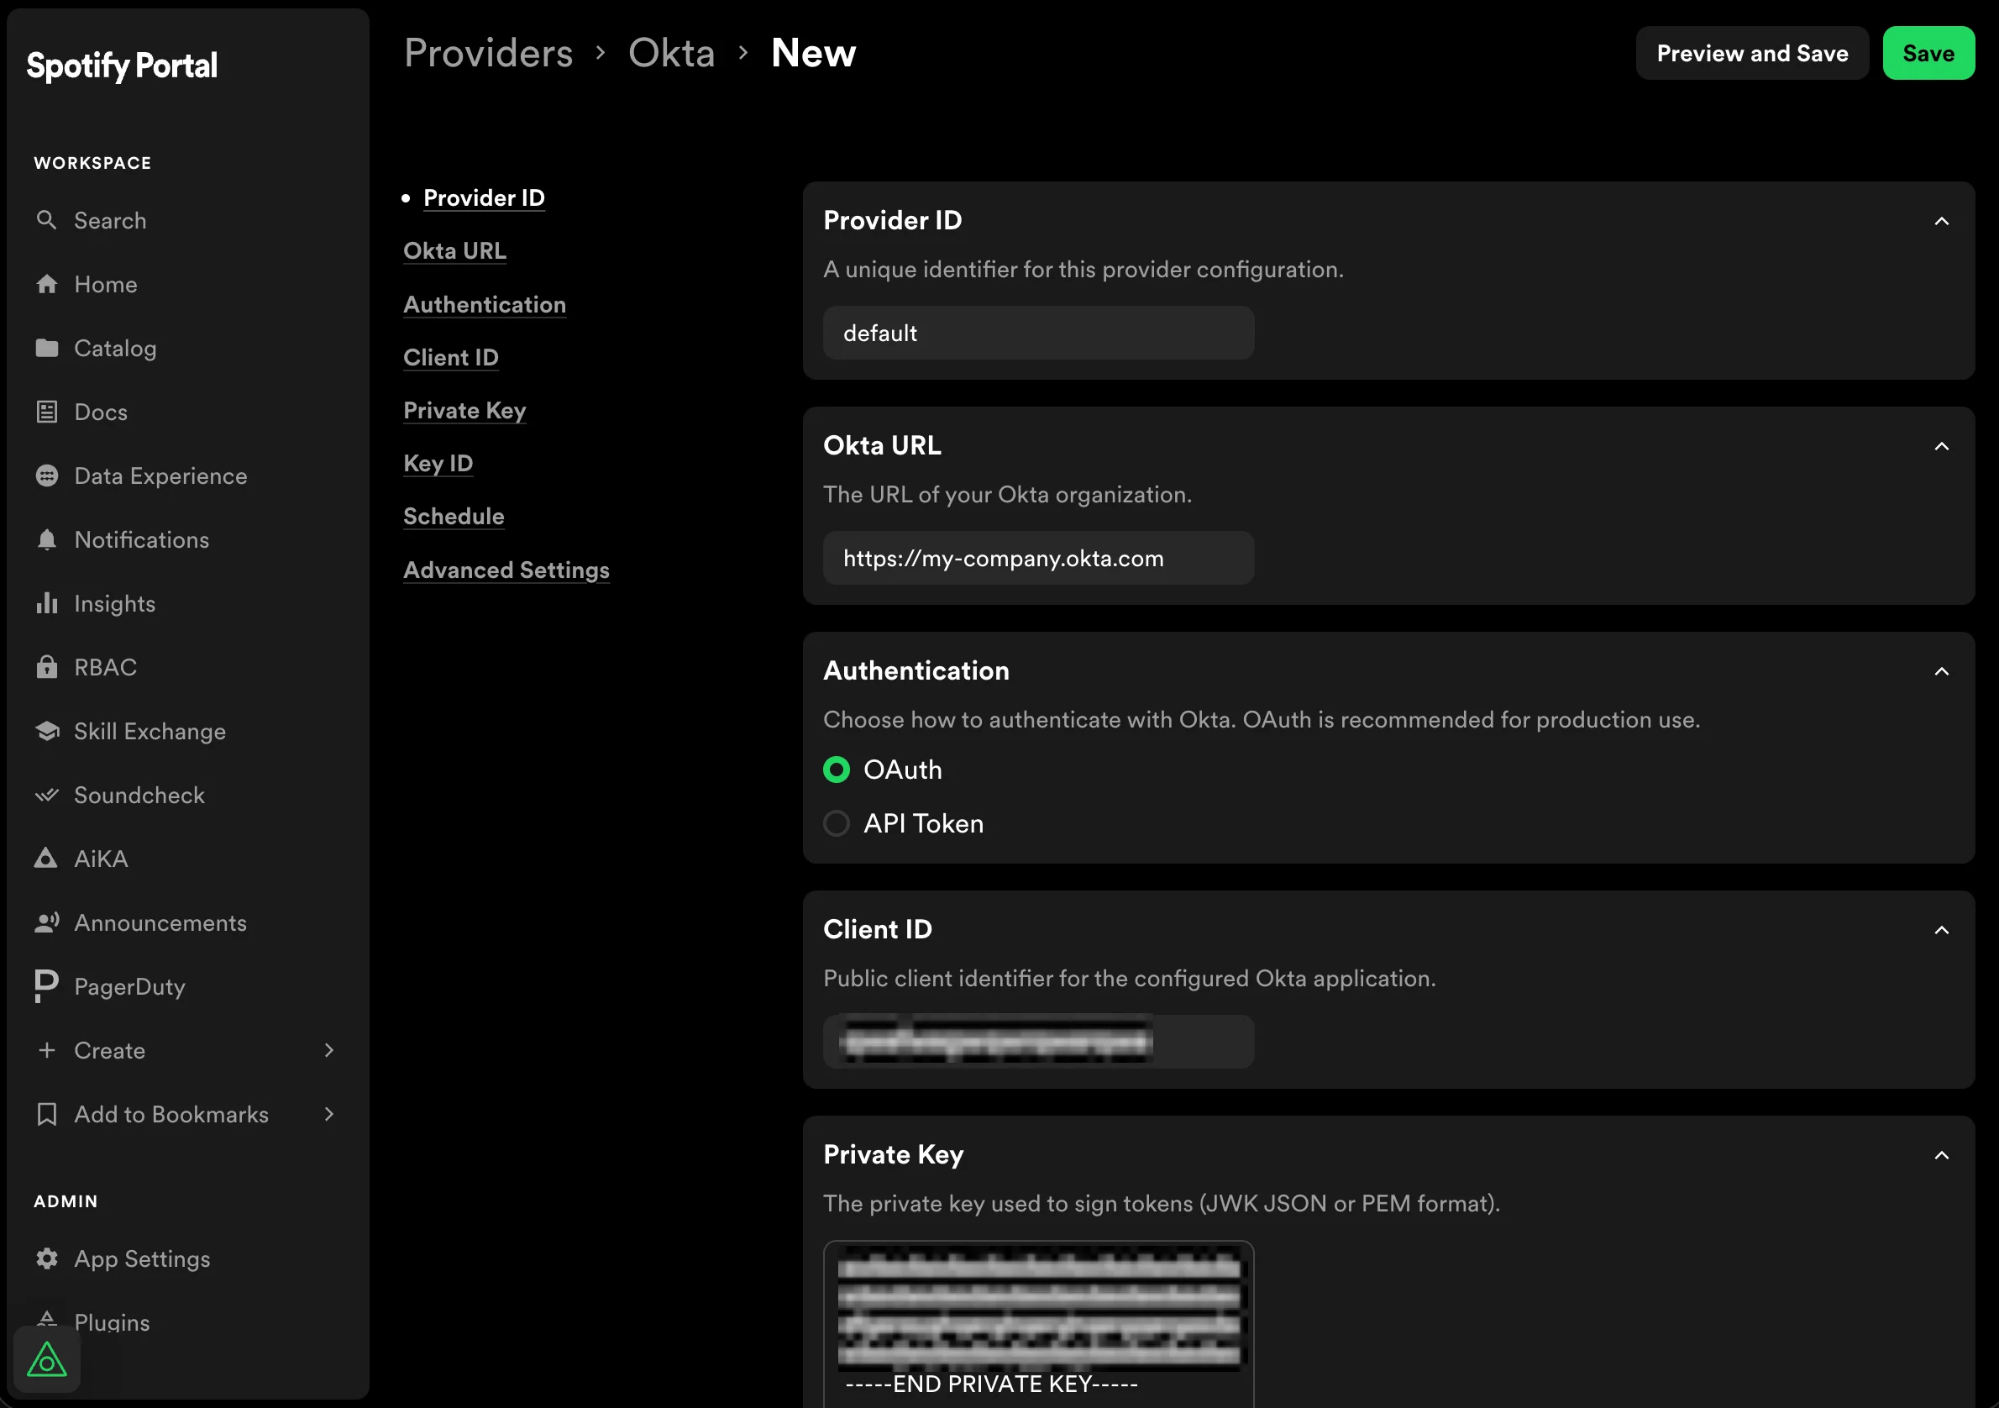Jump to Client ID anchor link
The width and height of the screenshot is (1999, 1408).
click(451, 358)
